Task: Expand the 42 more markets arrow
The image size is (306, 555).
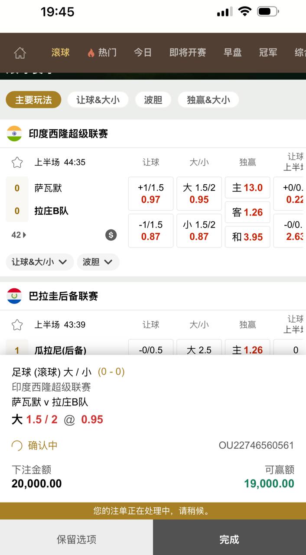Action: pos(19,235)
